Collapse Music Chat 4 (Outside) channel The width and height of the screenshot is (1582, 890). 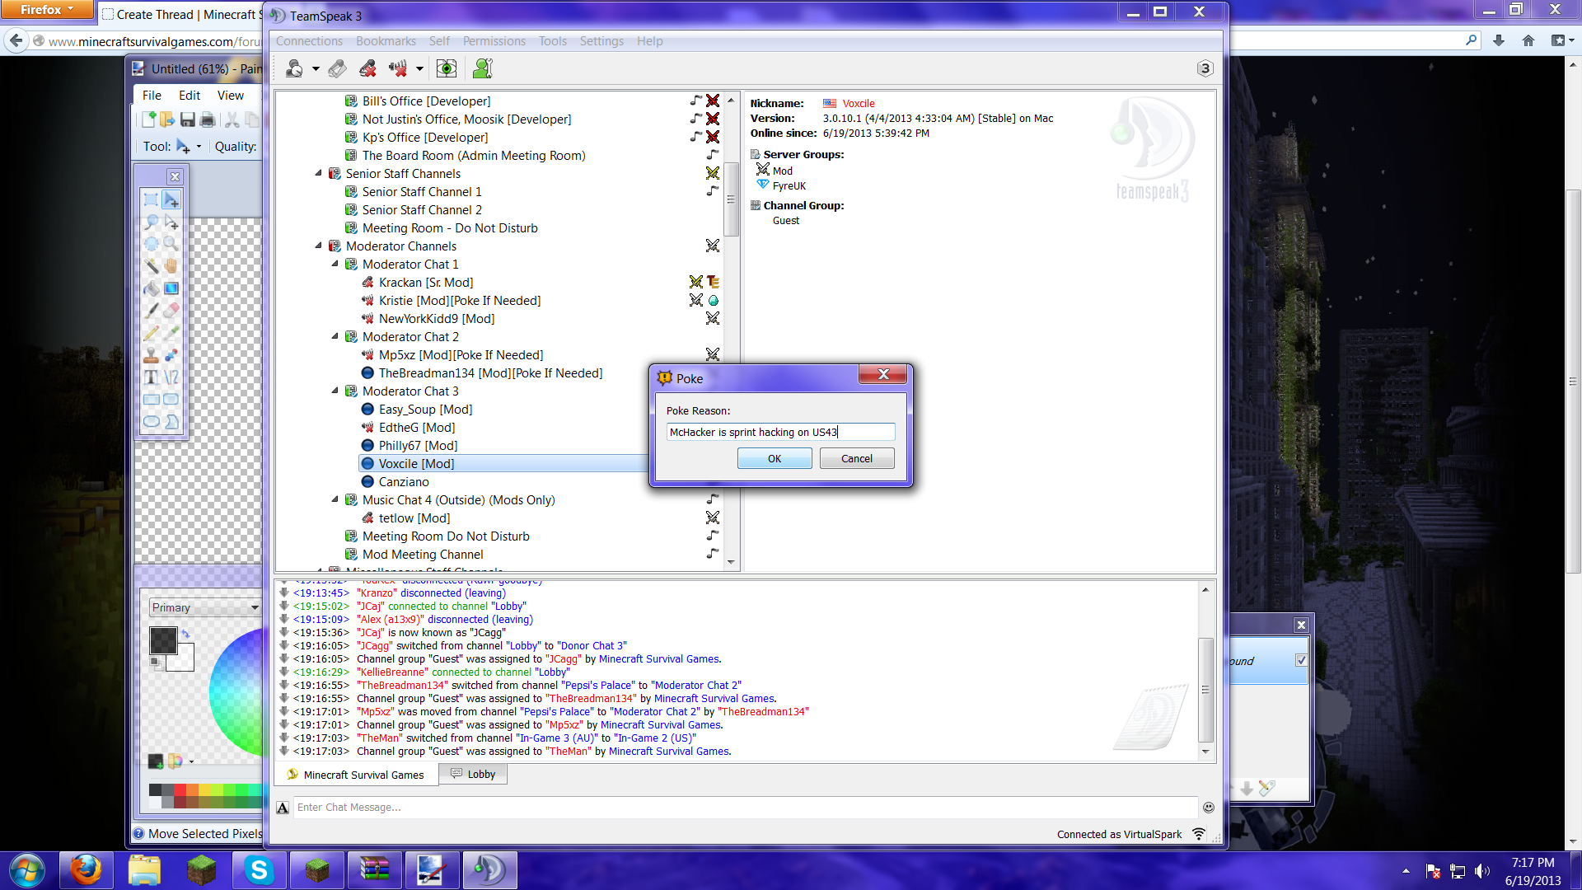[x=335, y=499]
